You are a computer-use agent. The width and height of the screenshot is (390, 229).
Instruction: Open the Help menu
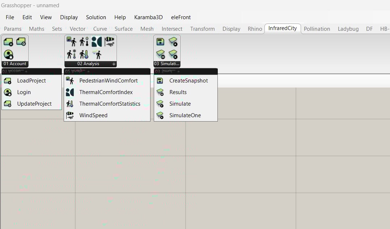[x=120, y=17]
